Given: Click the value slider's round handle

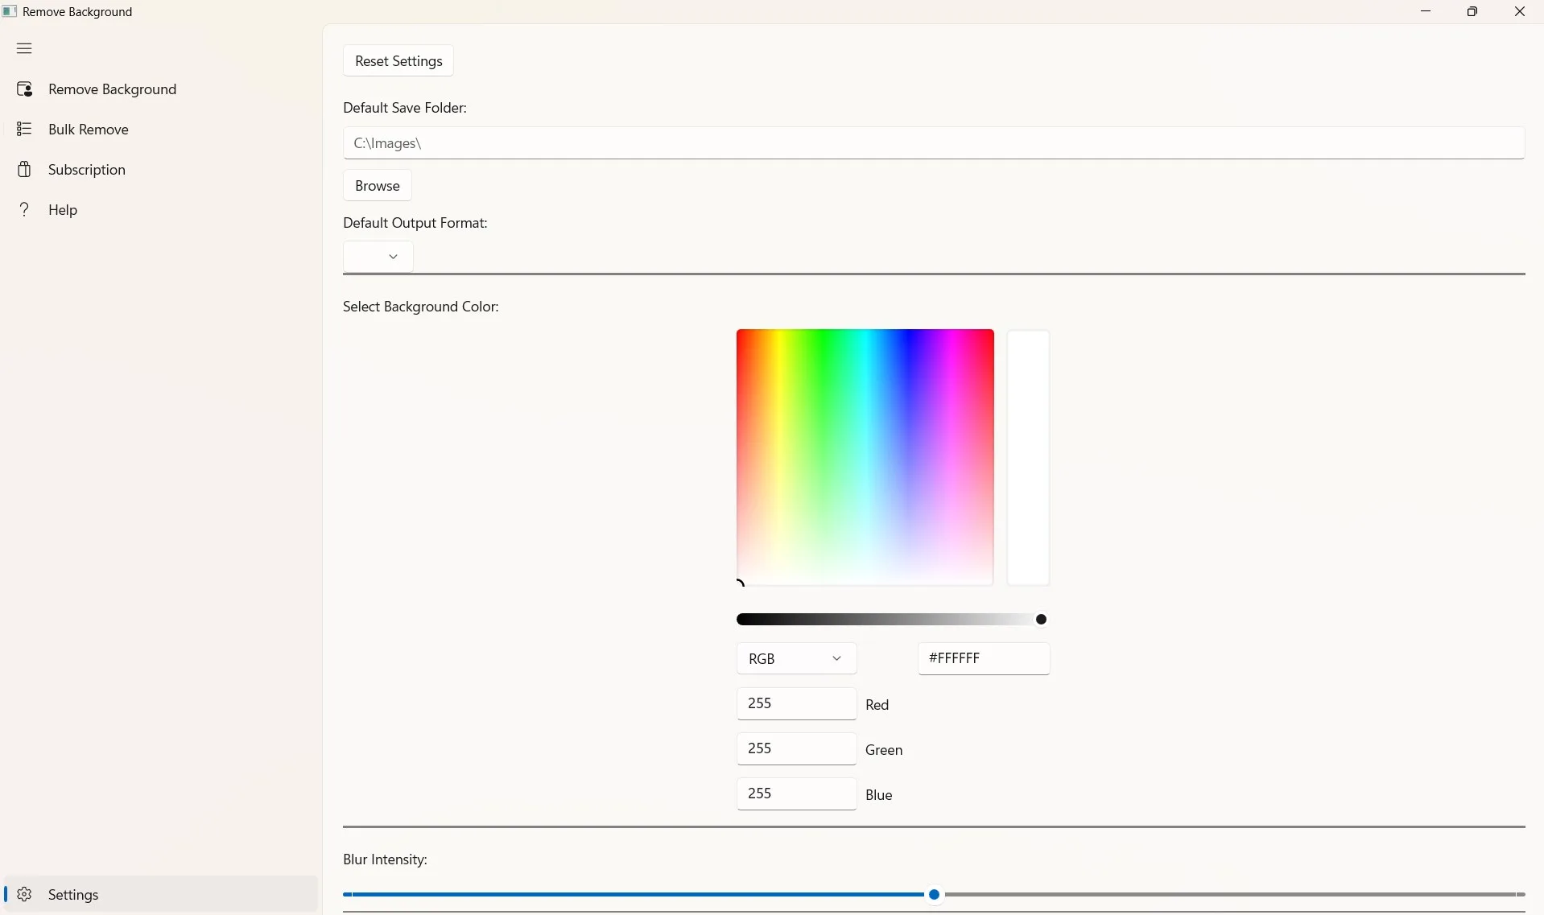Looking at the screenshot, I should (x=1041, y=619).
